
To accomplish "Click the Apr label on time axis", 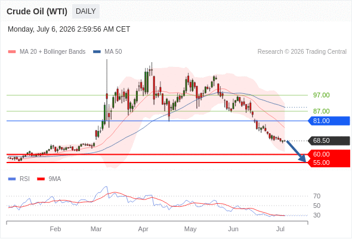I will coord(143,229).
